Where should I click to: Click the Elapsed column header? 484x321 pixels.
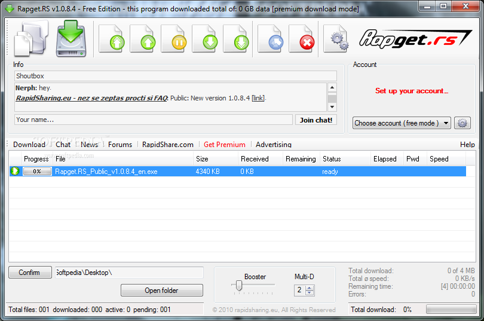tap(387, 159)
